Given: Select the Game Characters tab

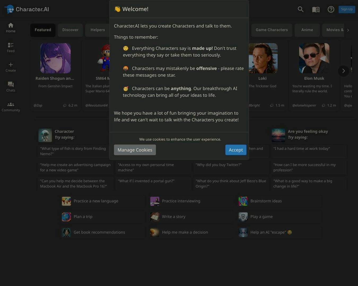Looking at the screenshot, I should 272,30.
